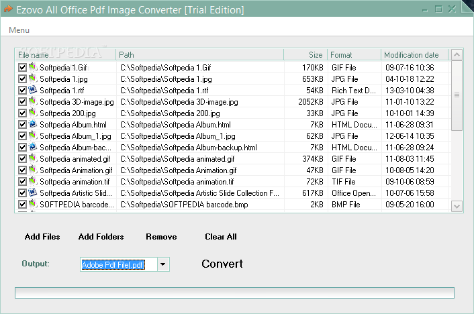Image resolution: width=474 pixels, height=314 pixels.
Task: Uncheck the Softpedia 1.jpg checkbox
Action: click(x=22, y=79)
